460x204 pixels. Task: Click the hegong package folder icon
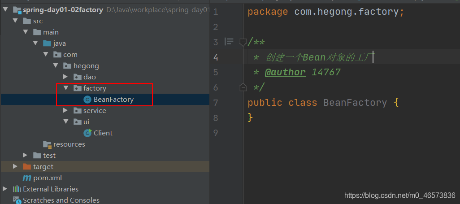pyautogui.click(x=67, y=66)
